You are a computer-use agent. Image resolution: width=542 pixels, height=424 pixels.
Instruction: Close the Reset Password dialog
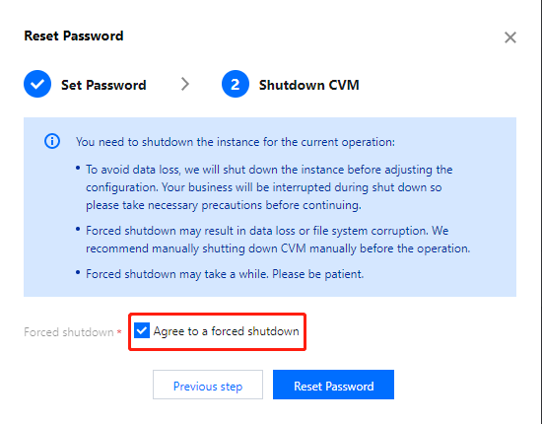pos(510,37)
